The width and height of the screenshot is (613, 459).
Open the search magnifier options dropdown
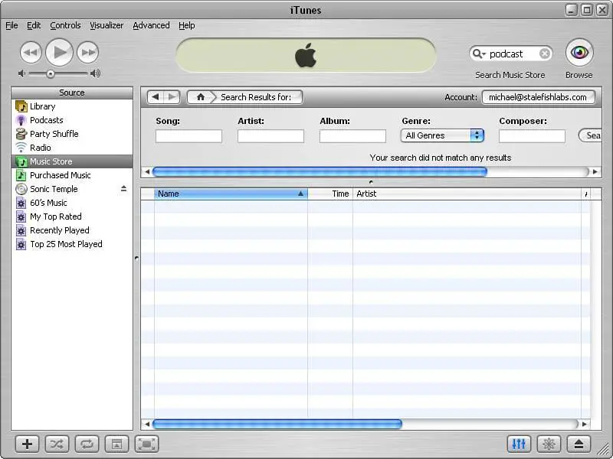pos(478,54)
